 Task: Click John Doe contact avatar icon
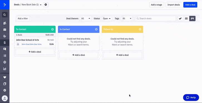click(18, 44)
